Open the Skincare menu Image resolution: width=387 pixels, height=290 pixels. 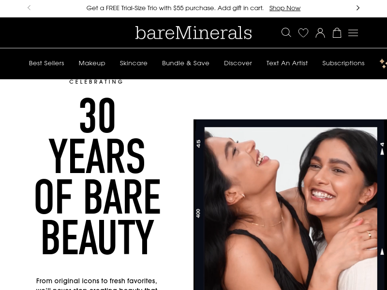click(134, 63)
